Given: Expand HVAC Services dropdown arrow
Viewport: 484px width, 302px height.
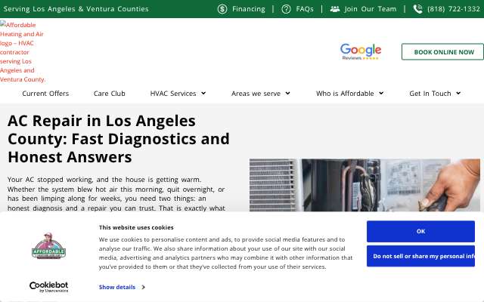Looking at the screenshot, I should coord(203,93).
